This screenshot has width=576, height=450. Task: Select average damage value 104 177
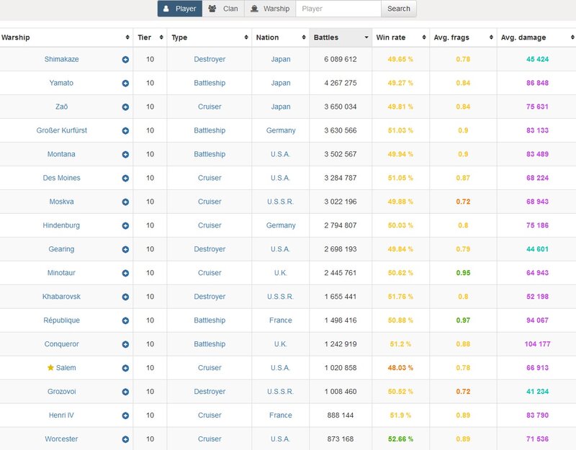(537, 344)
